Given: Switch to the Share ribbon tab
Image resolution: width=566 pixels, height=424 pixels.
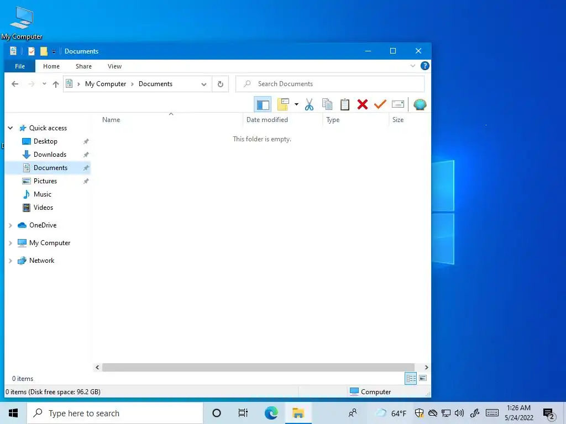Looking at the screenshot, I should [x=84, y=66].
